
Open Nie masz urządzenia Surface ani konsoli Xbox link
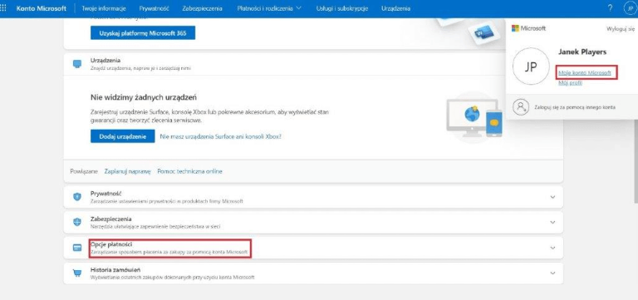click(x=220, y=136)
